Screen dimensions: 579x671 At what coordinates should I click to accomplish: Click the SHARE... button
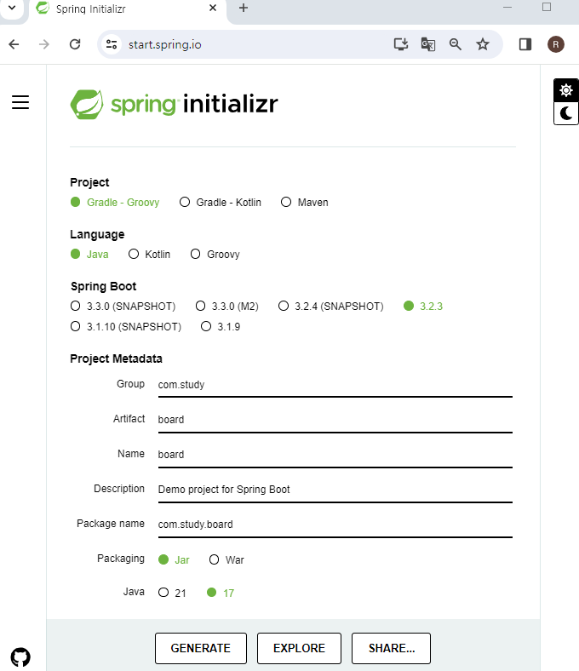click(391, 648)
